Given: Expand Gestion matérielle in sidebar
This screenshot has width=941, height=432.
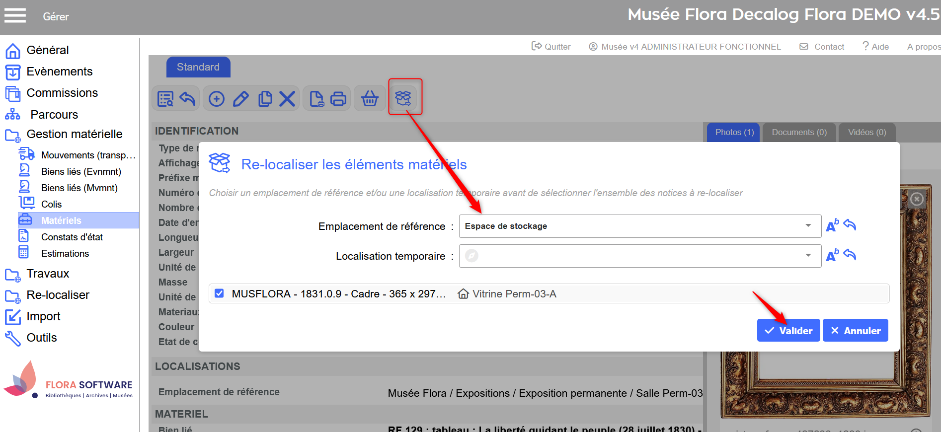Looking at the screenshot, I should (74, 134).
